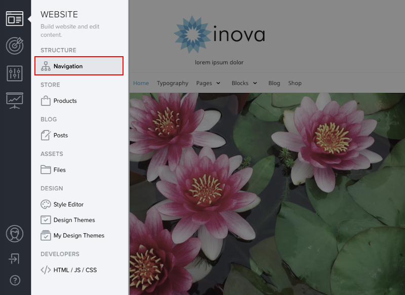Click the Products shopping bag icon
This screenshot has width=405, height=295.
point(46,101)
